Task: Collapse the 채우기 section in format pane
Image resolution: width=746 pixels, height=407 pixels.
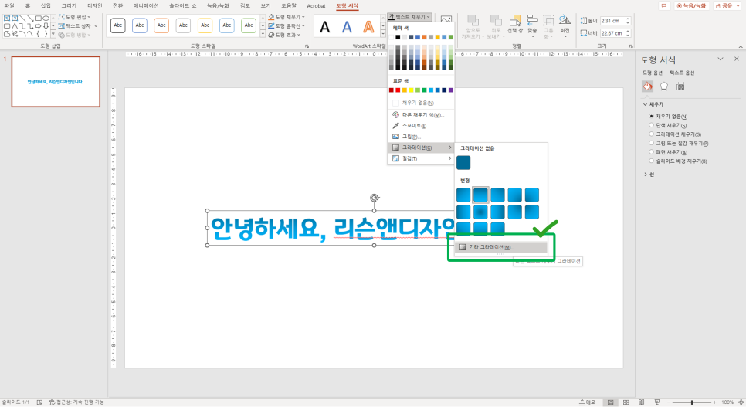Action: point(645,104)
